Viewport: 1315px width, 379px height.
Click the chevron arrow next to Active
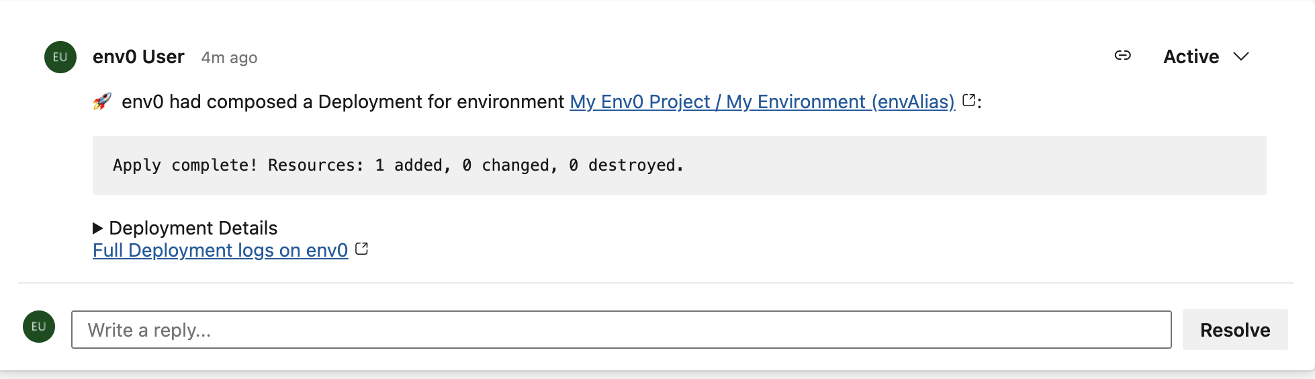click(x=1241, y=57)
